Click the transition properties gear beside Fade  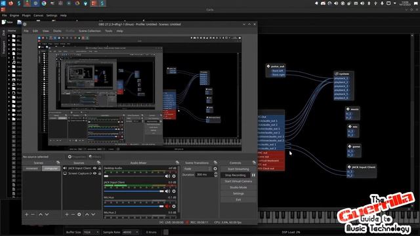click(x=215, y=169)
